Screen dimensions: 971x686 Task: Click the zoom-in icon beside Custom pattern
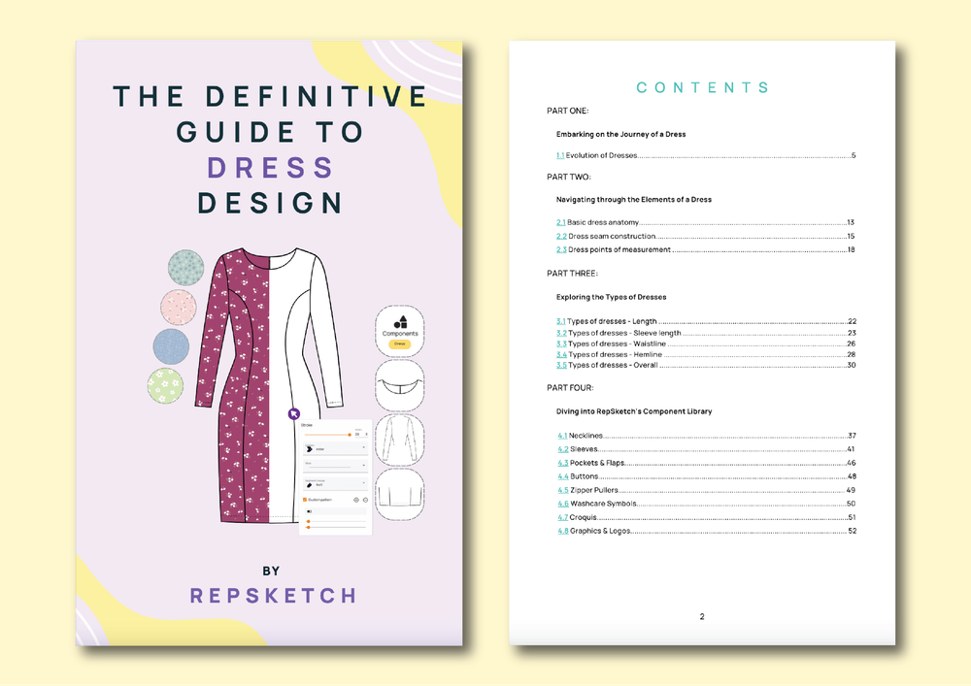coord(356,500)
